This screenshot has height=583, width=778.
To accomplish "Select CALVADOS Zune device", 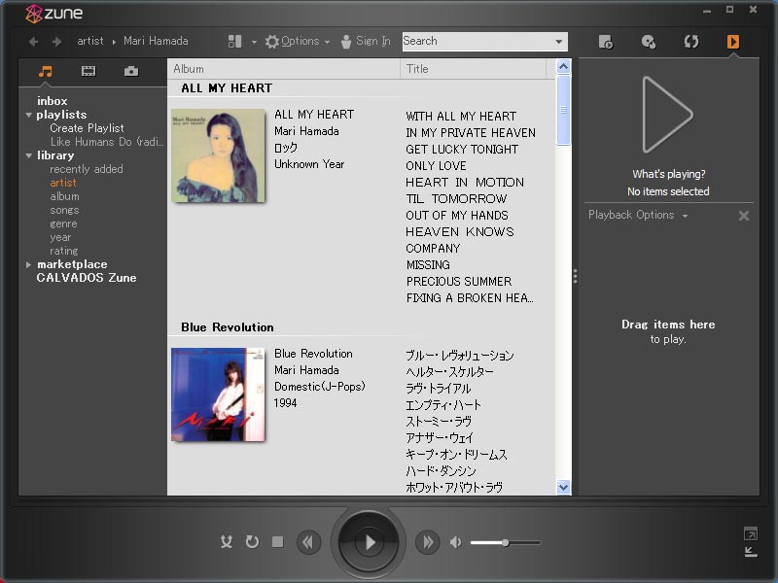I will point(87,278).
